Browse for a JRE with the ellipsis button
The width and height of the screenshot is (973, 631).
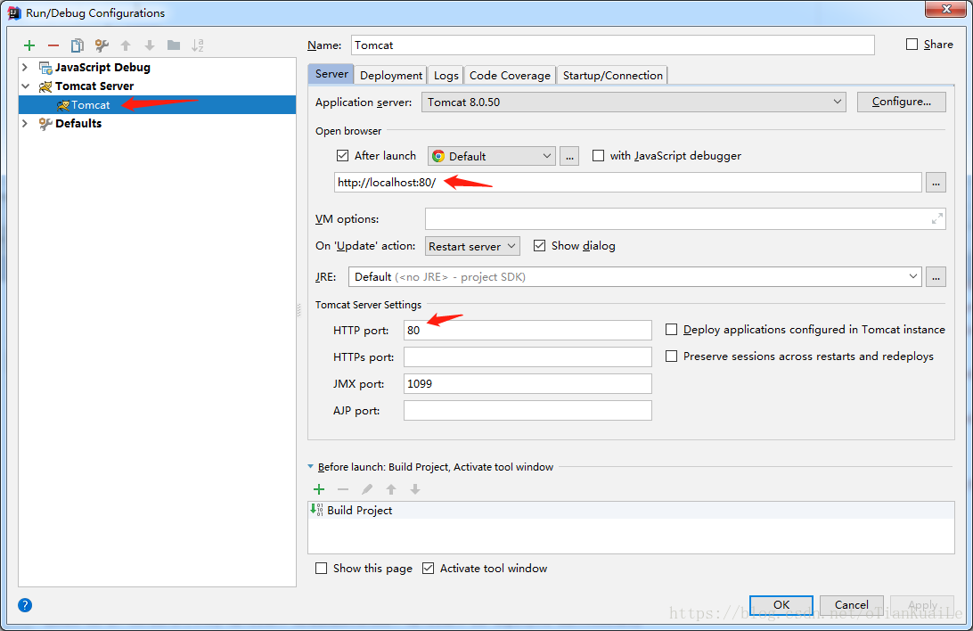click(x=936, y=276)
